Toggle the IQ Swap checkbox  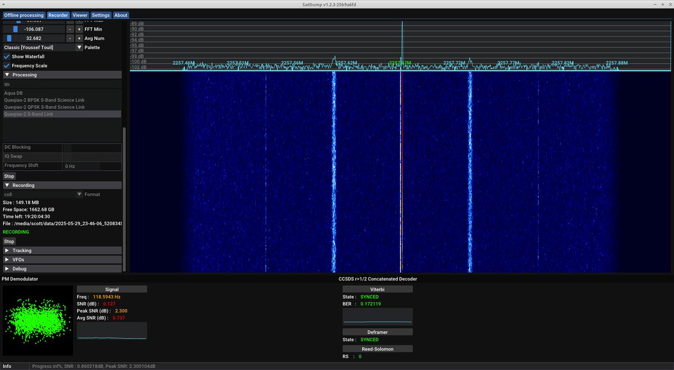click(x=67, y=156)
